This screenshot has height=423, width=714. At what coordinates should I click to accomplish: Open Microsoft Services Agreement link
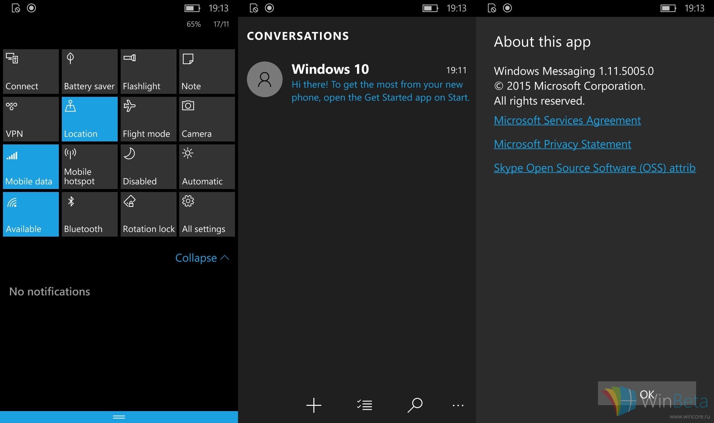pos(567,120)
